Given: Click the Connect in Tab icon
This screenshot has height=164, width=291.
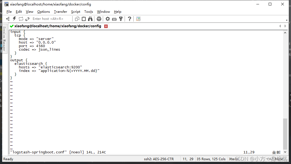Looking at the screenshot, I should coord(21,19).
